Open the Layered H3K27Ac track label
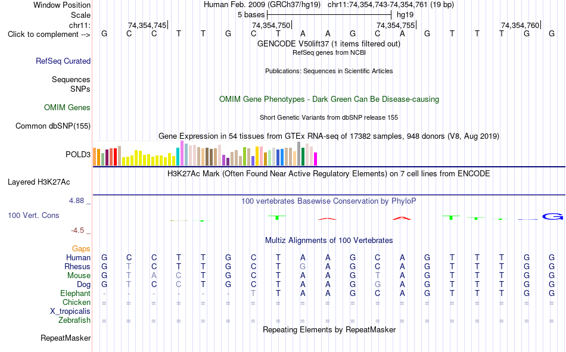566x352 pixels. pyautogui.click(x=39, y=182)
